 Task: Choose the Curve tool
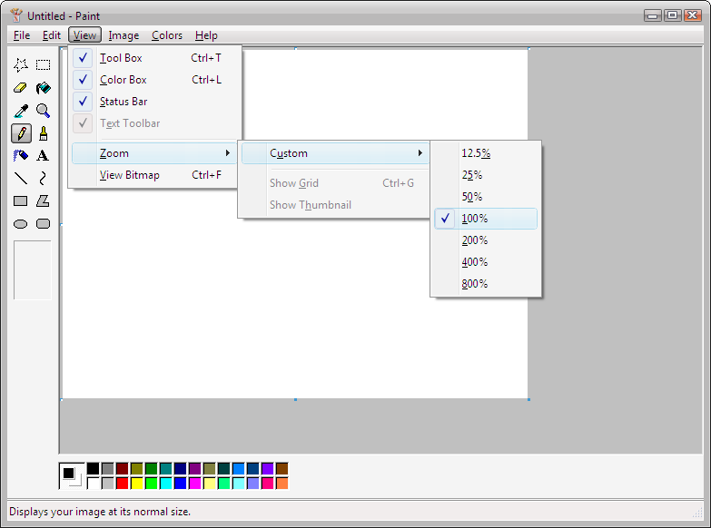[x=43, y=178]
